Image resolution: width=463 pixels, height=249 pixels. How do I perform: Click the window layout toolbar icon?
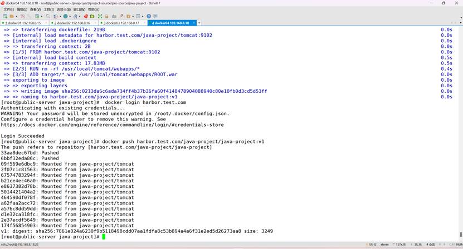pyautogui.click(x=138, y=16)
